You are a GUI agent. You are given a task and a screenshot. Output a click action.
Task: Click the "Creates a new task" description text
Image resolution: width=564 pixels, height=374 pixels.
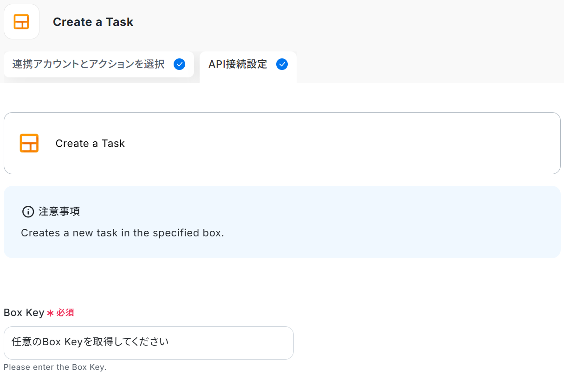click(123, 233)
